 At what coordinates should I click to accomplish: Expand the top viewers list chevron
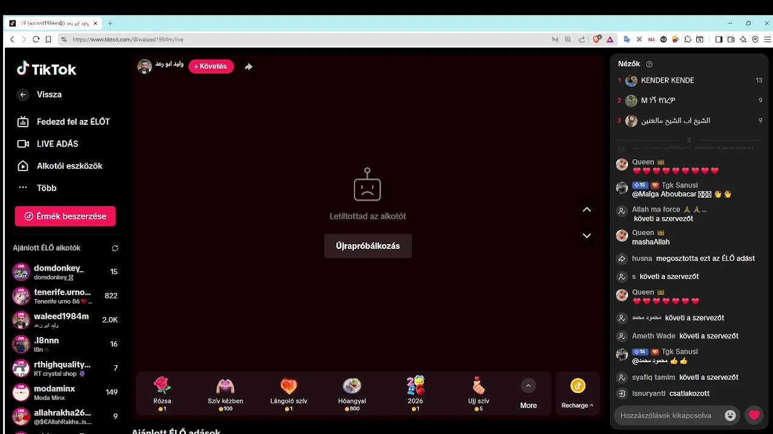coord(689,140)
